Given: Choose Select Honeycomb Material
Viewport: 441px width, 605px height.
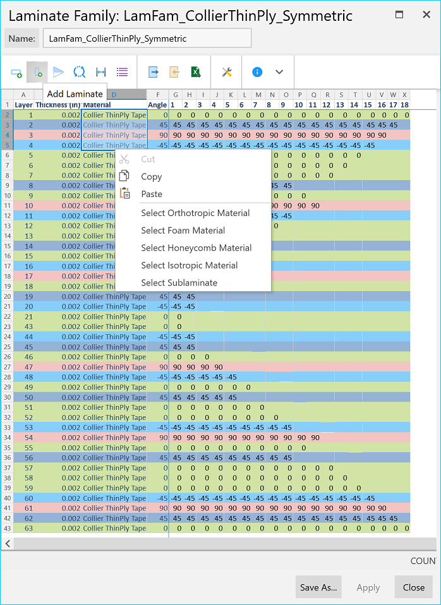Looking at the screenshot, I should (x=193, y=248).
